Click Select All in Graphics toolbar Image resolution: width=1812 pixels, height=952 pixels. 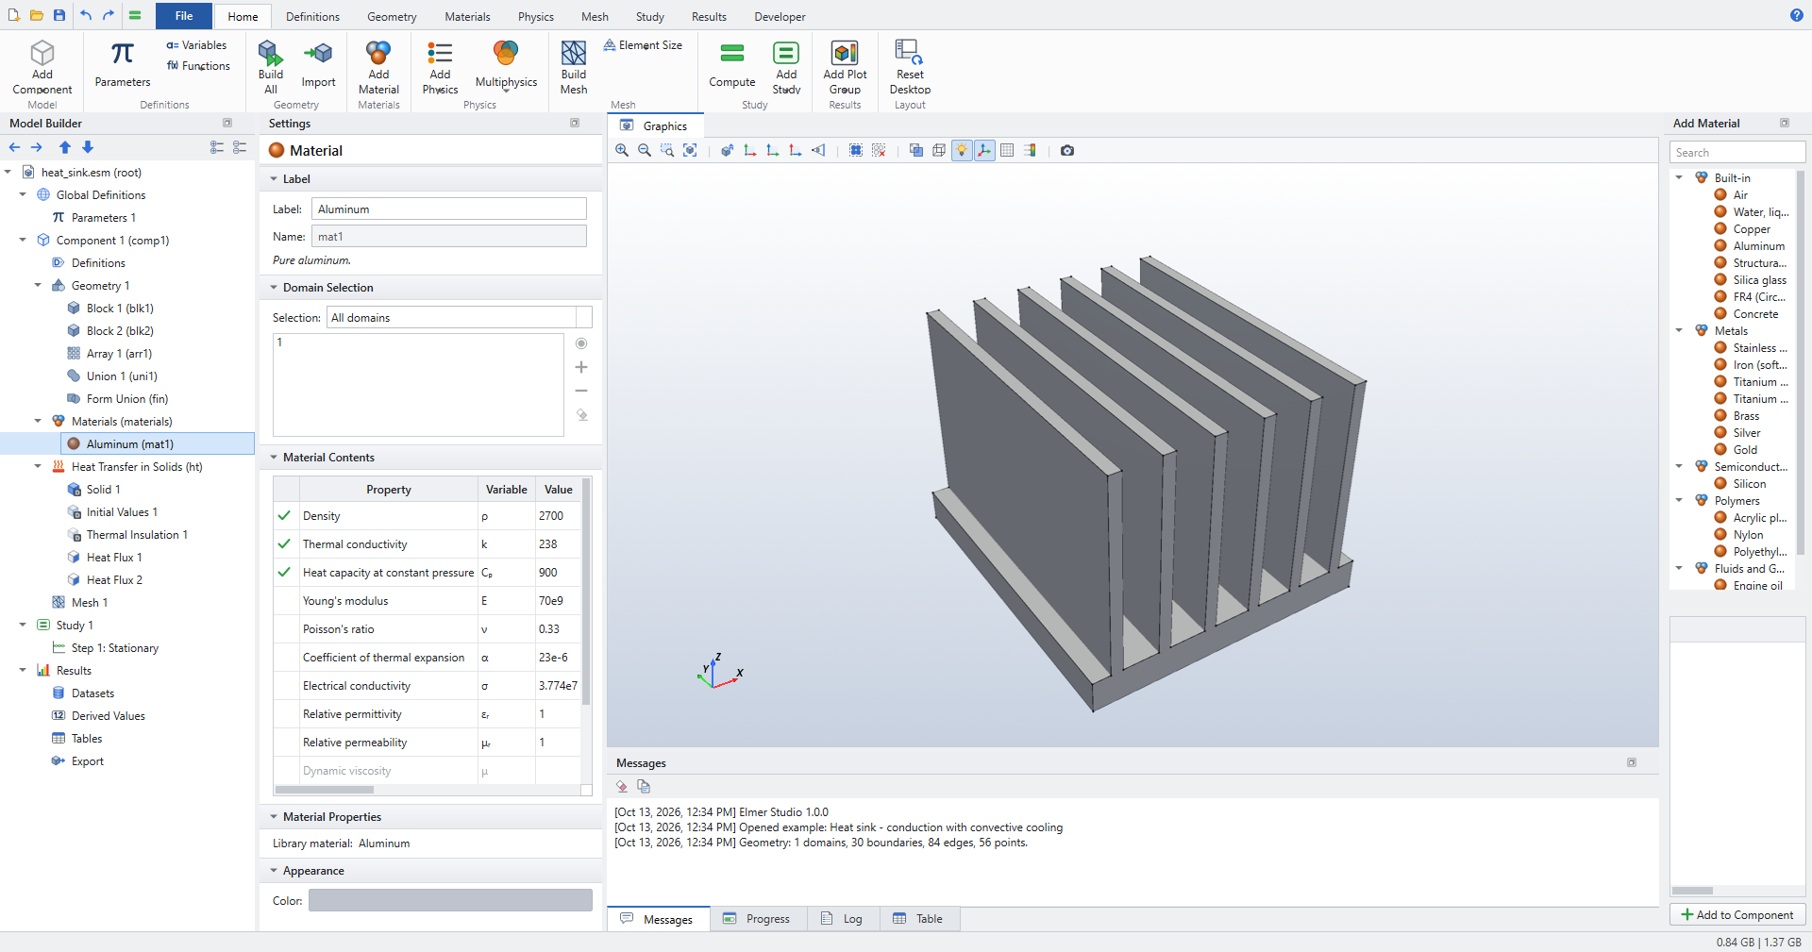[x=856, y=150]
